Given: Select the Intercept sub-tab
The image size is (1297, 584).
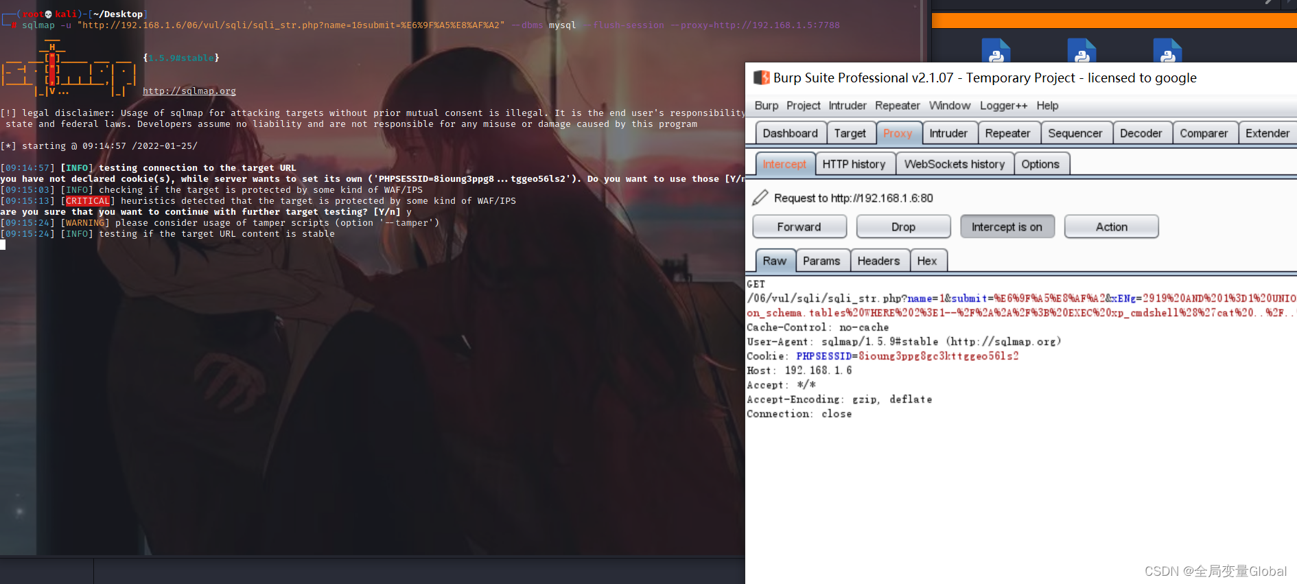Looking at the screenshot, I should (x=785, y=164).
